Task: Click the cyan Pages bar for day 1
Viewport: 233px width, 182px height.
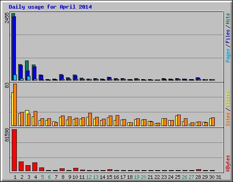Action: click(15, 77)
